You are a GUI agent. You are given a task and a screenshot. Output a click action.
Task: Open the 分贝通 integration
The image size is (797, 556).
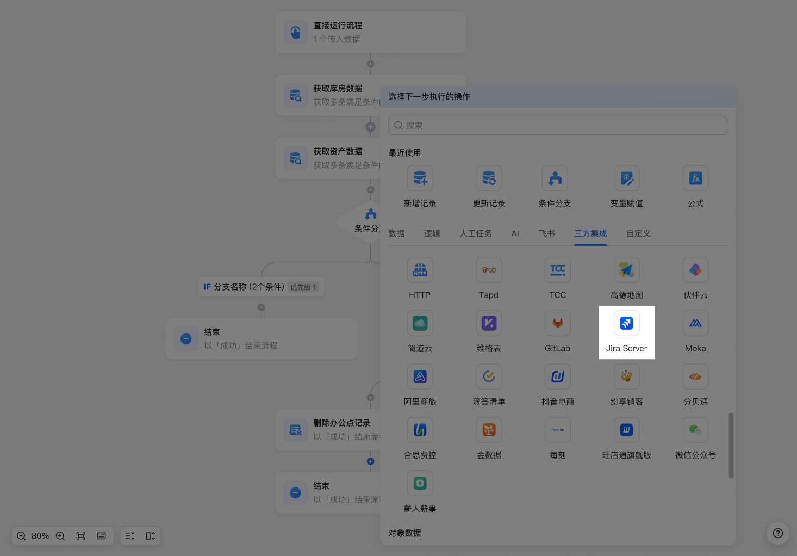tap(695, 385)
